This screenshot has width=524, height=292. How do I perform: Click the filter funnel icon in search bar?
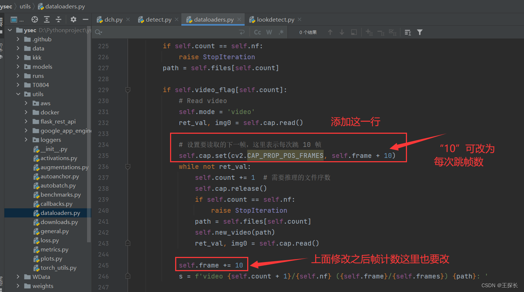[x=419, y=32]
